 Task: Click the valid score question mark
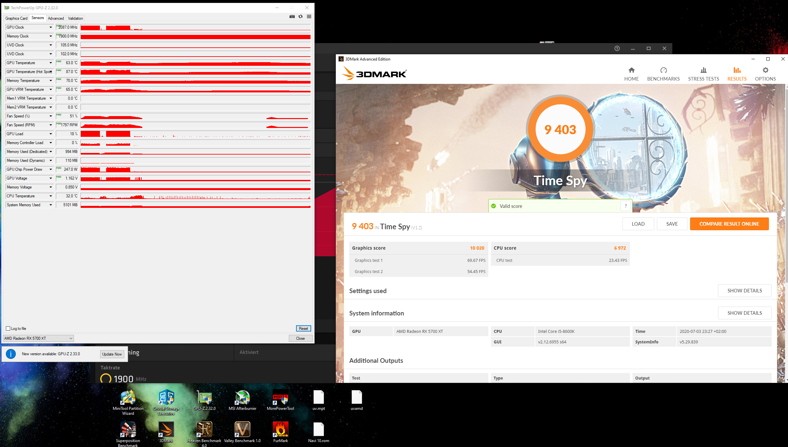(x=626, y=206)
